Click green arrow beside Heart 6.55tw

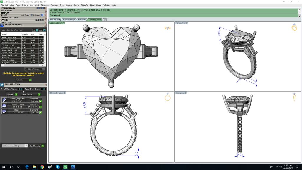tap(40, 112)
